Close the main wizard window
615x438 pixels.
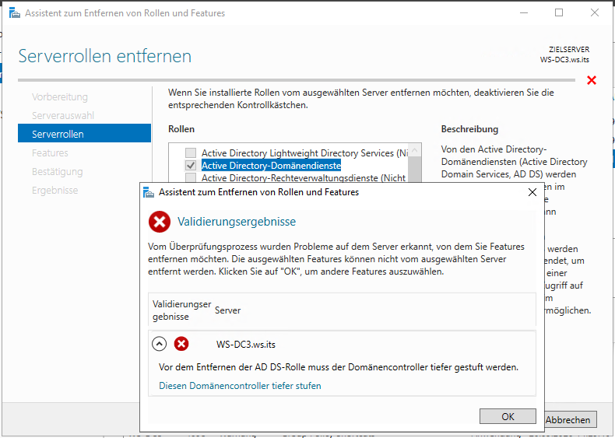595,13
